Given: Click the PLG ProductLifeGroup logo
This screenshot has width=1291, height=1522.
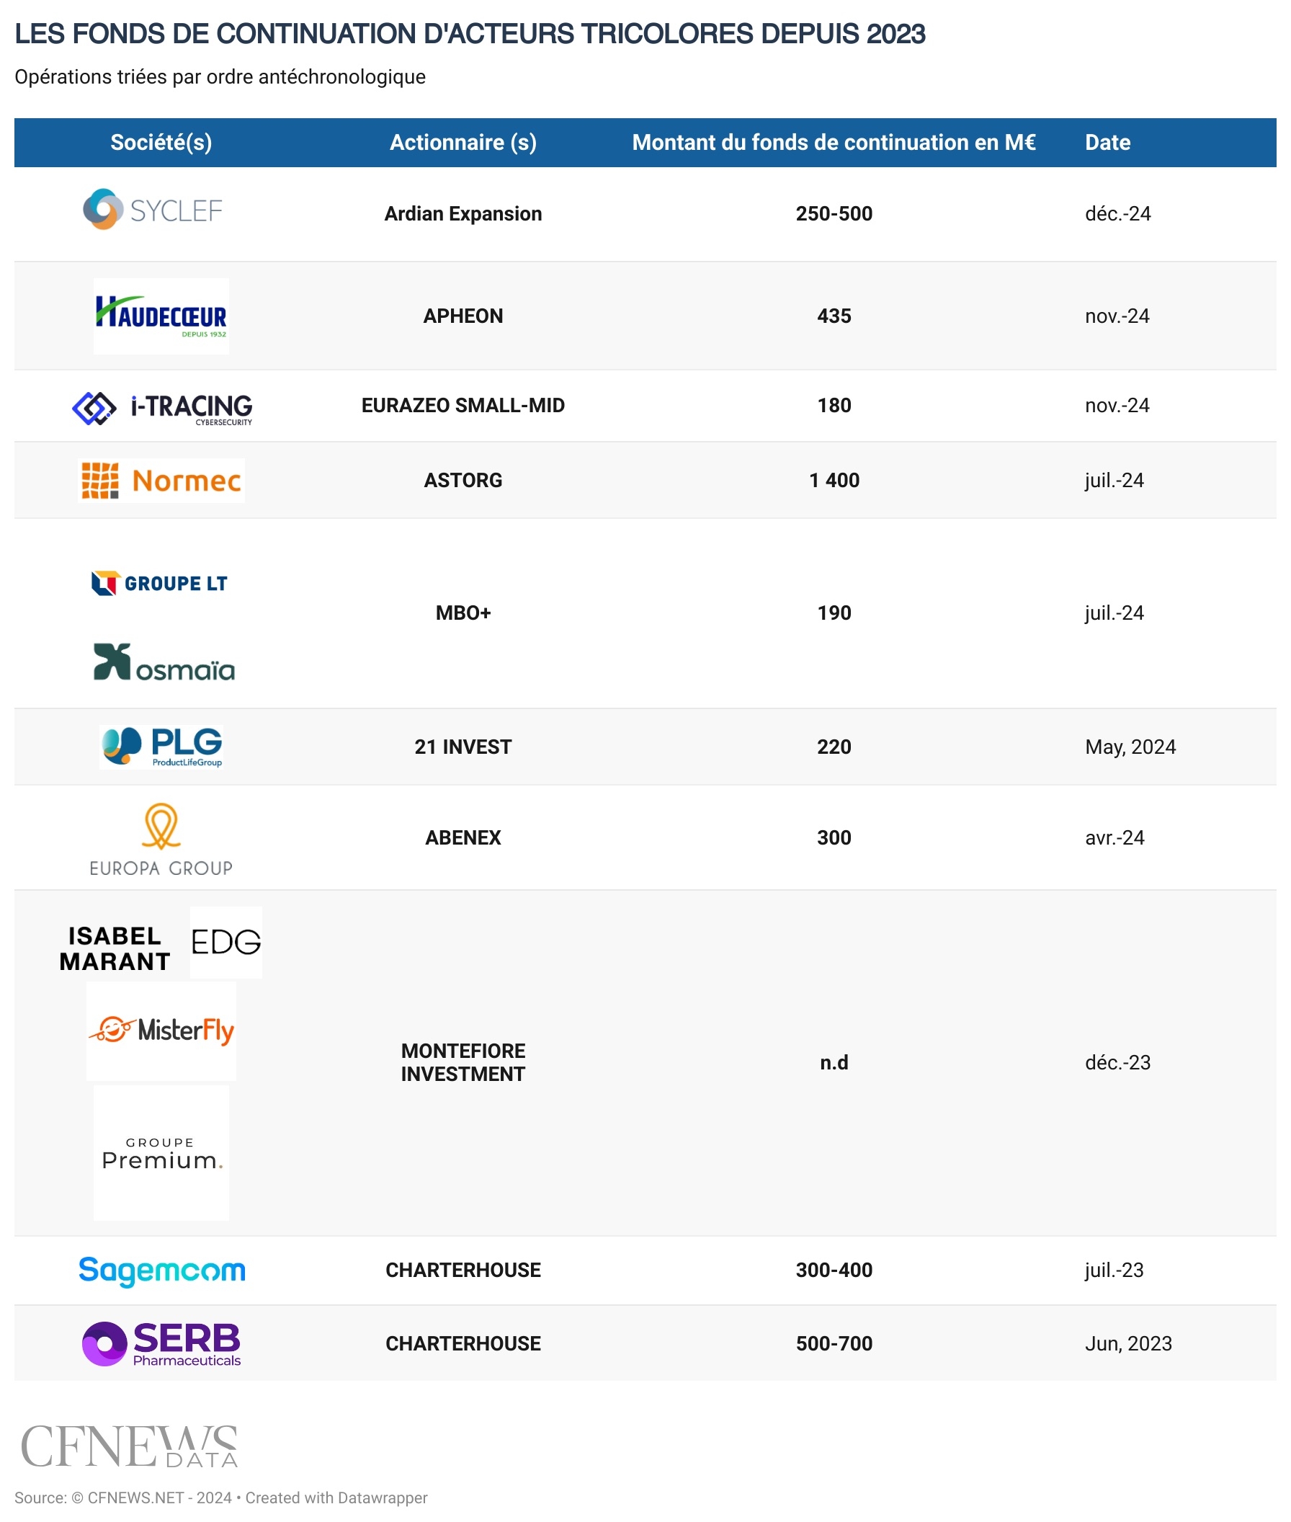Looking at the screenshot, I should [x=161, y=747].
